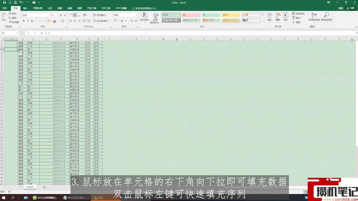358x201 pixels.
Task: Click the Borders icon
Action: point(40,21)
